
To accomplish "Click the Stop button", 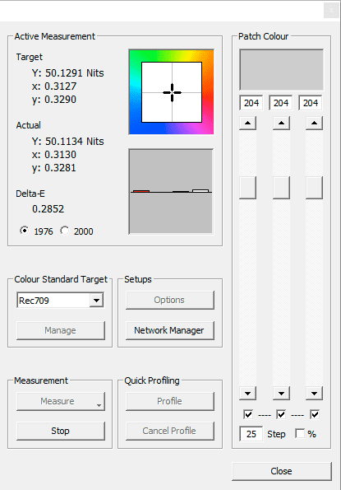I will point(61,431).
